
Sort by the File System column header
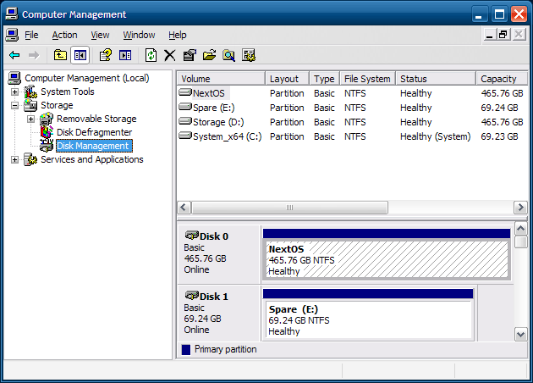click(x=368, y=79)
